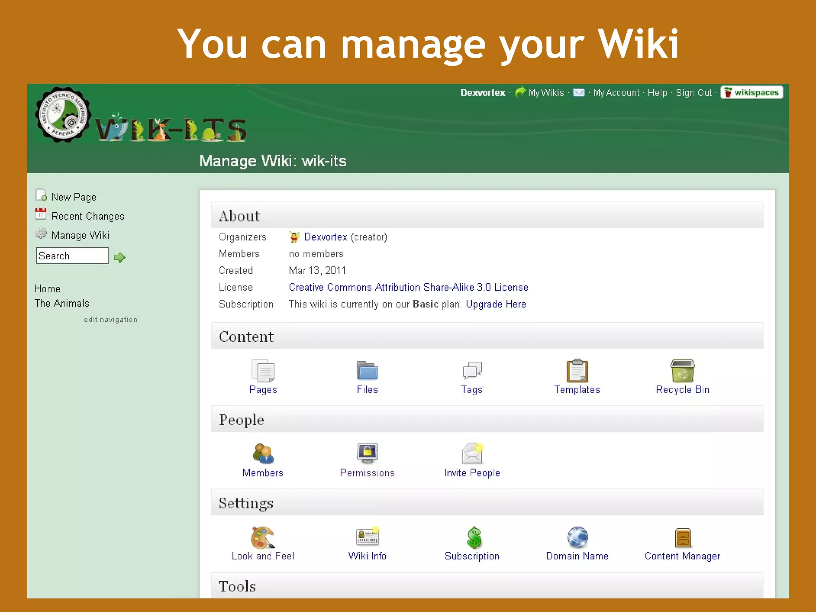Open the Permissions lock monitor icon
This screenshot has width=816, height=612.
[x=367, y=453]
